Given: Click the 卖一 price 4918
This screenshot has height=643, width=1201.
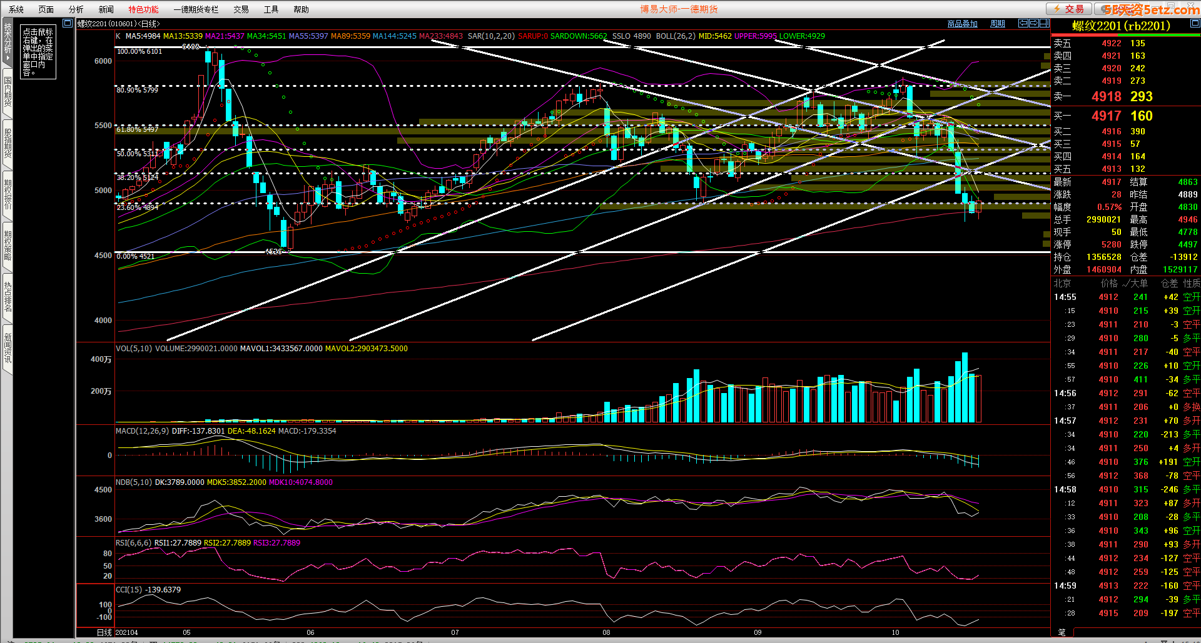Looking at the screenshot, I should [x=1106, y=96].
